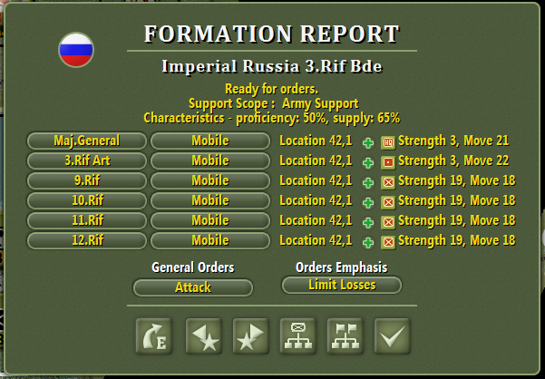Go to previous formation with left star arrow
The height and width of the screenshot is (379, 545).
coord(204,335)
